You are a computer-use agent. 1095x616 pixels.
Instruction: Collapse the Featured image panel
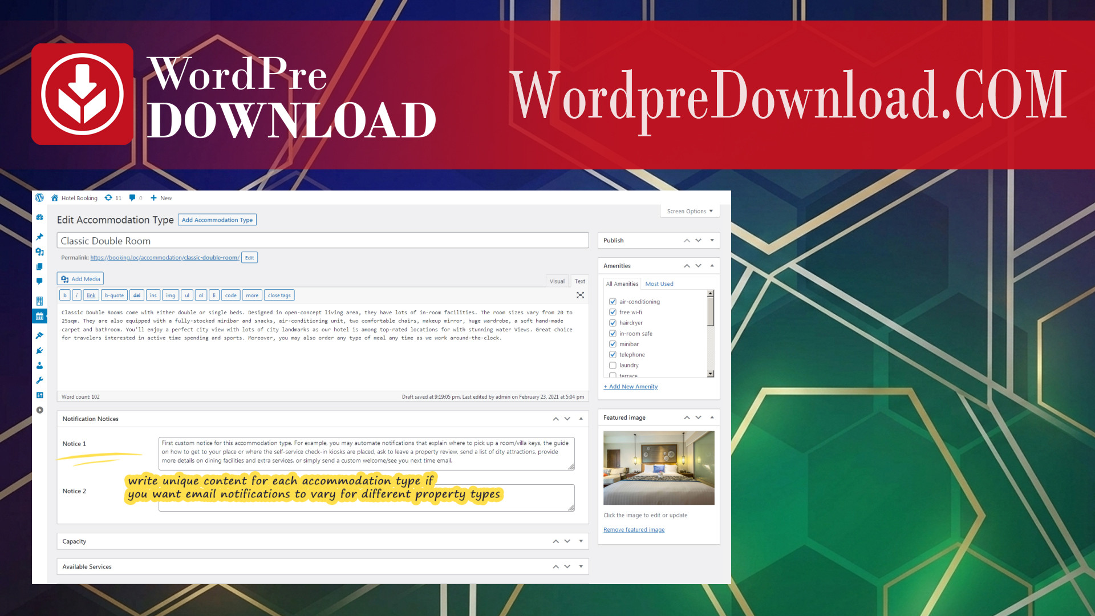(712, 418)
